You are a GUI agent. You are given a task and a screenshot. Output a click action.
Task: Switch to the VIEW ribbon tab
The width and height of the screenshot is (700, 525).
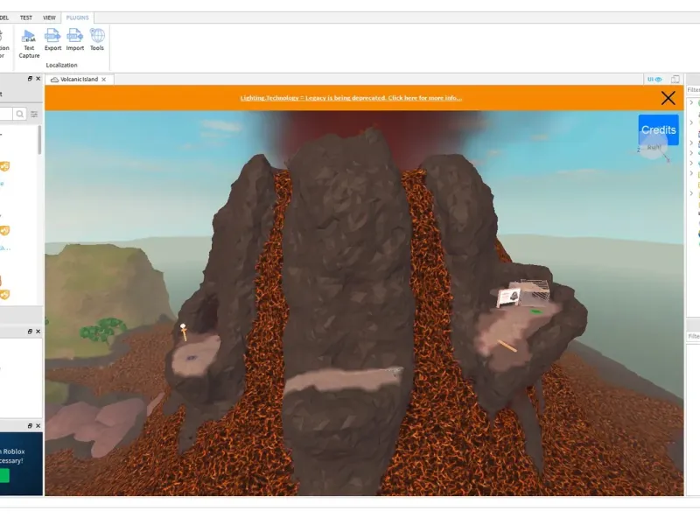pos(49,17)
